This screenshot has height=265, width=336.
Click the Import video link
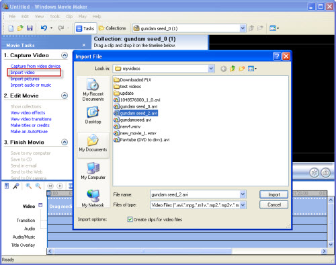(x=23, y=73)
